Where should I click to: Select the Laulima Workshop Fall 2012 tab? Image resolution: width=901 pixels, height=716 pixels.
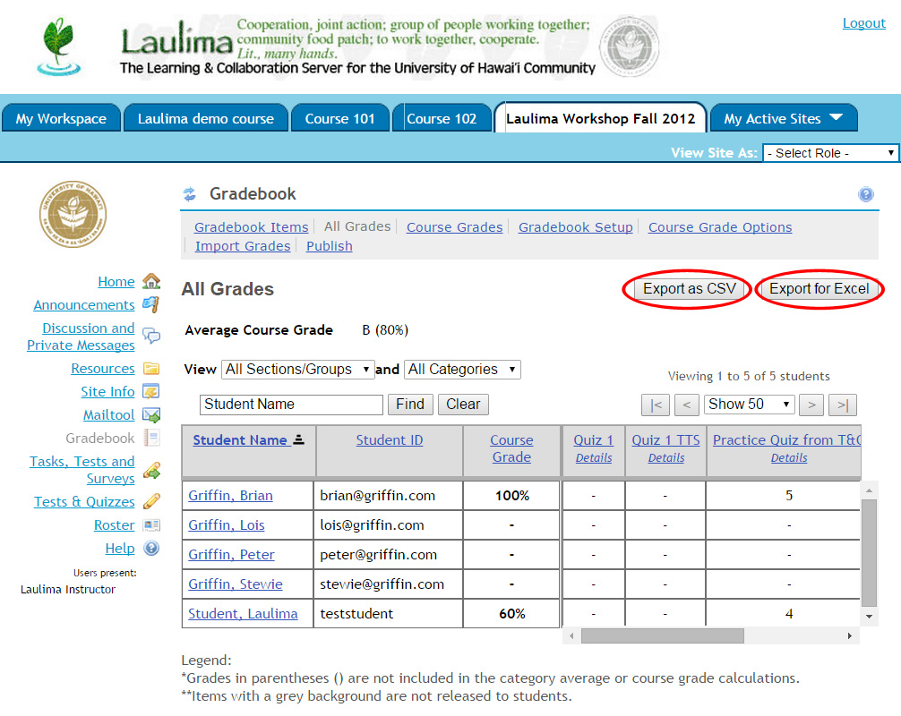pos(600,118)
